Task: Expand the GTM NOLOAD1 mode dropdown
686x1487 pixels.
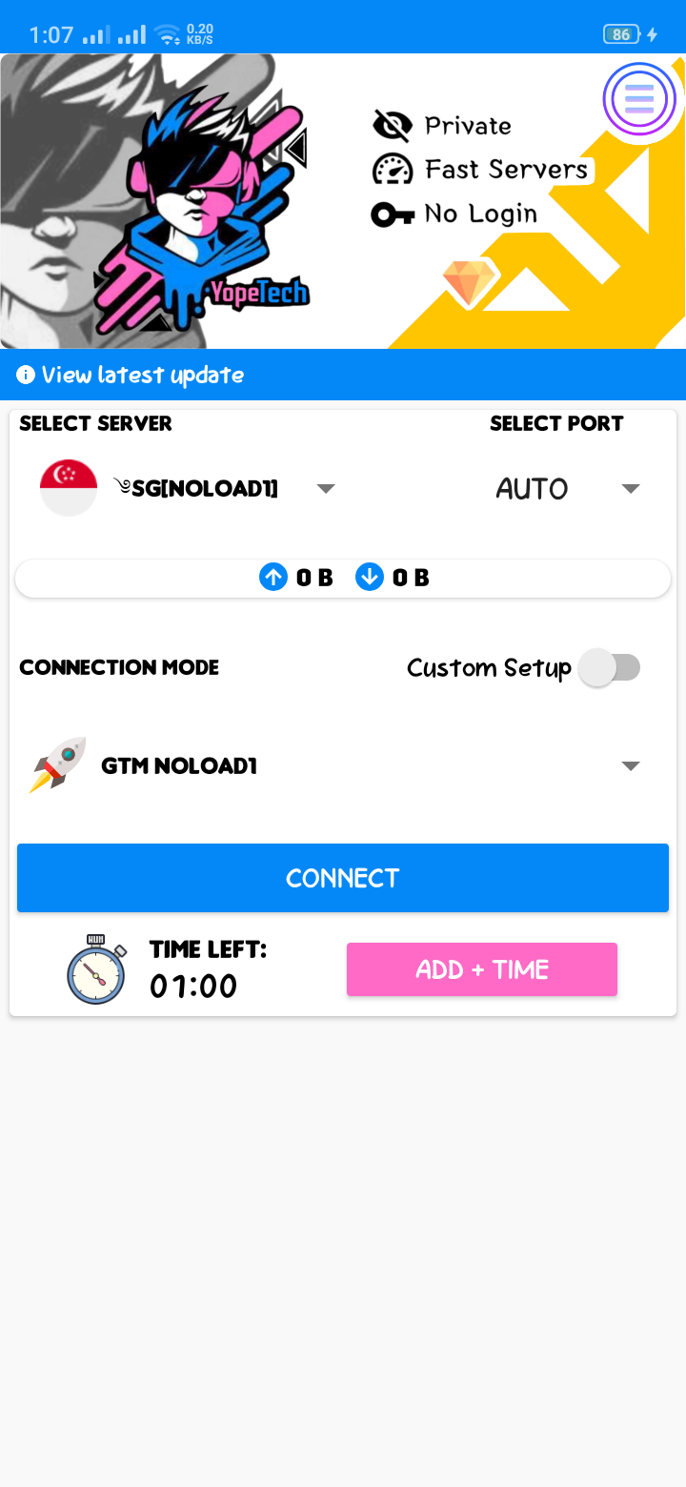Action: [x=630, y=765]
